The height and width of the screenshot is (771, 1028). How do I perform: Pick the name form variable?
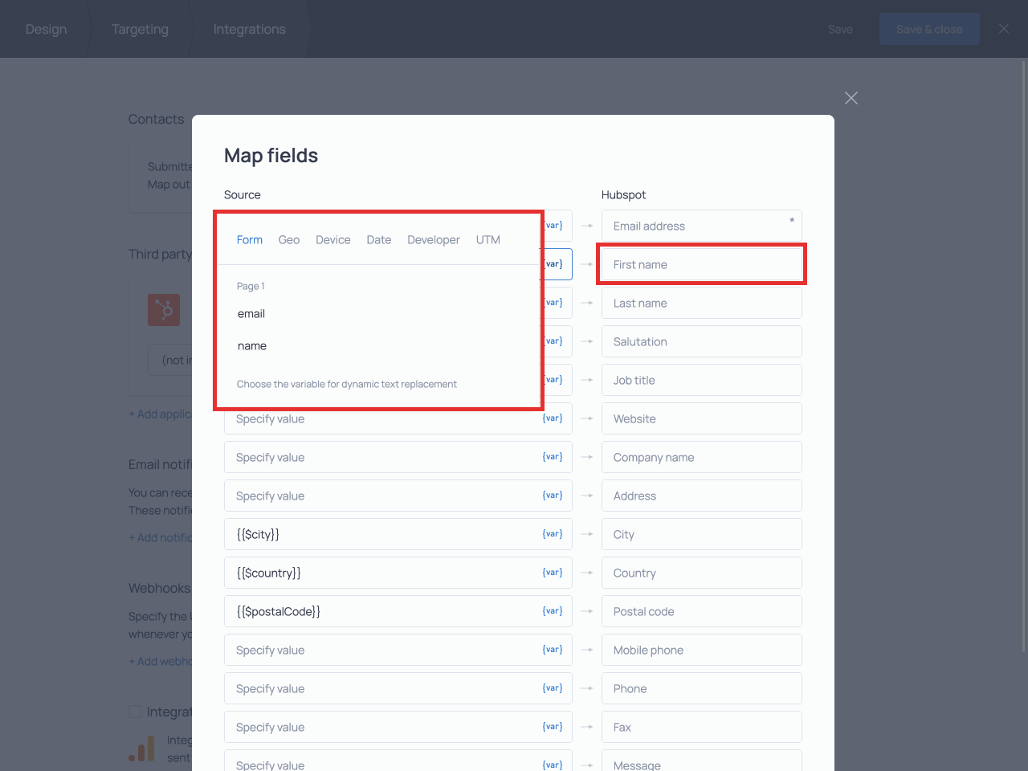[252, 346]
